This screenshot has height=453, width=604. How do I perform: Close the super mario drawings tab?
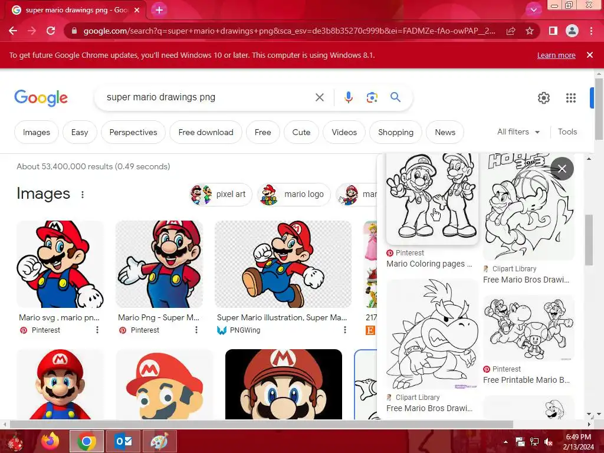click(137, 10)
